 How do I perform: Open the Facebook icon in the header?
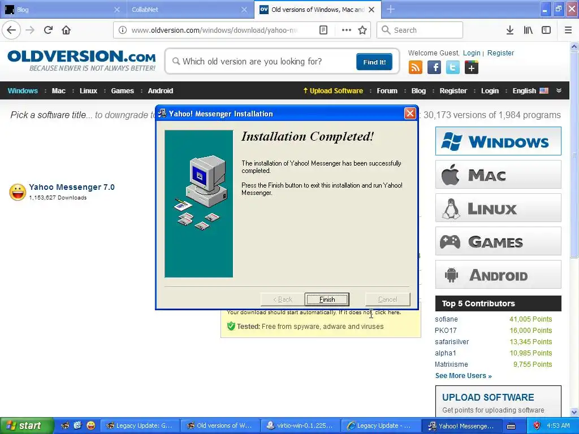pyautogui.click(x=434, y=68)
